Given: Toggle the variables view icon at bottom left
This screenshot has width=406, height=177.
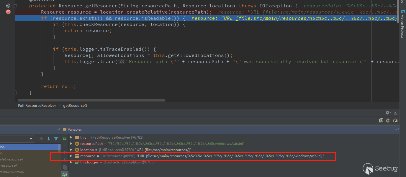Looking at the screenshot, I should click(x=65, y=174).
